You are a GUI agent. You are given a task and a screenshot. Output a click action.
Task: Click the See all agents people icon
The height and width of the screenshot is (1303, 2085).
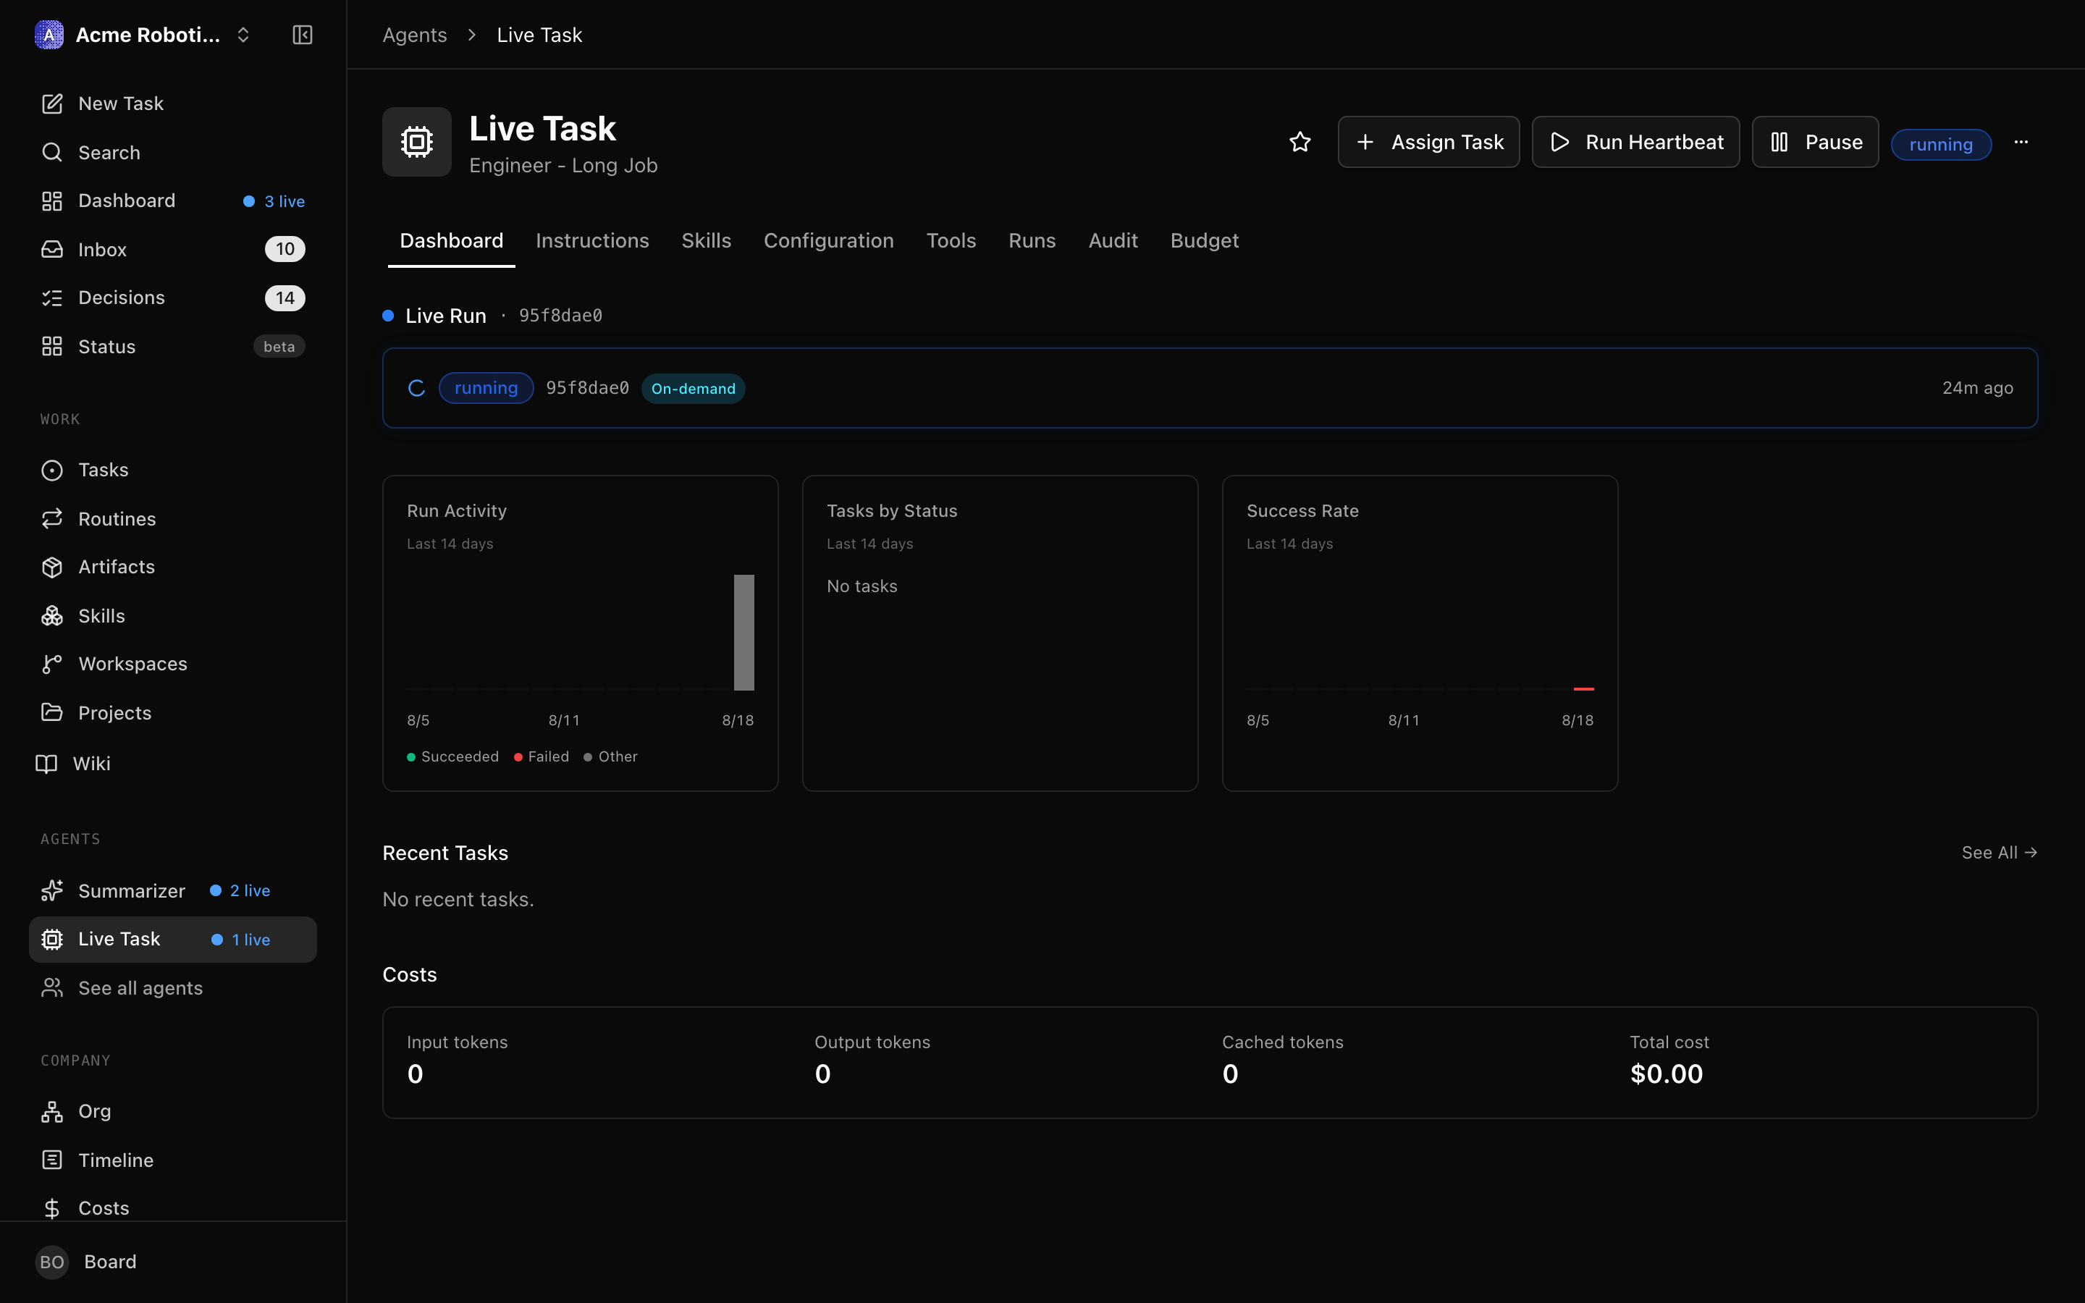[x=51, y=987]
